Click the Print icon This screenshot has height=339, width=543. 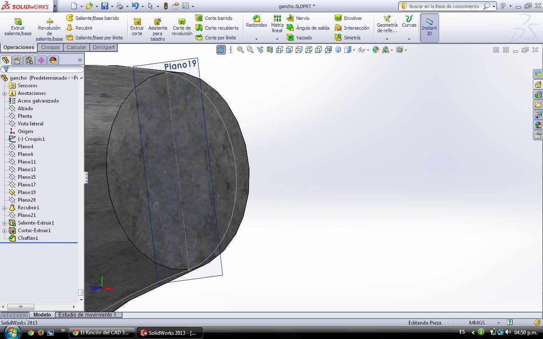pyautogui.click(x=120, y=6)
